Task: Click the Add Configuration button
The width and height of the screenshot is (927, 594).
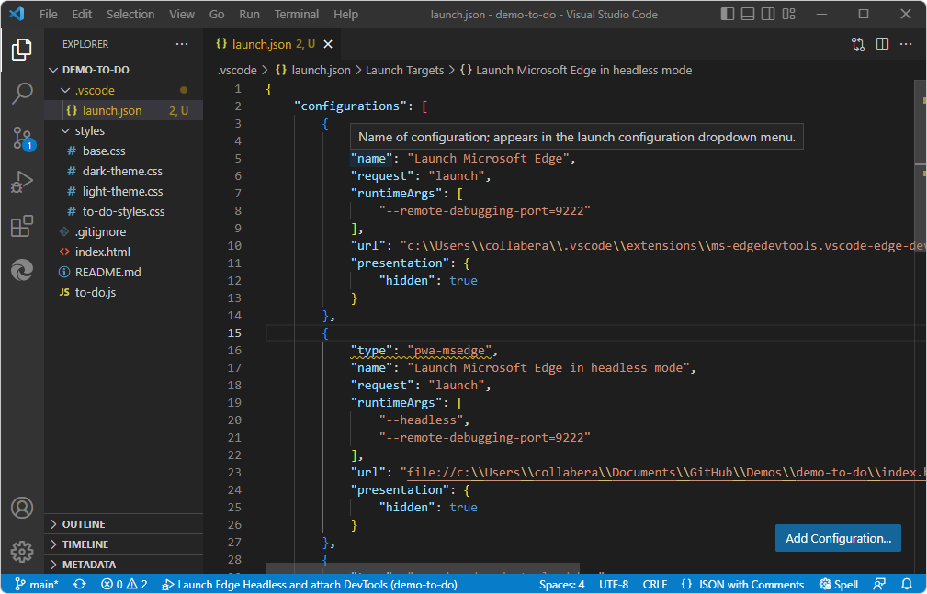Action: tap(837, 538)
